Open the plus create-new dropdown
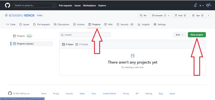215x100 pixels. [201, 6]
